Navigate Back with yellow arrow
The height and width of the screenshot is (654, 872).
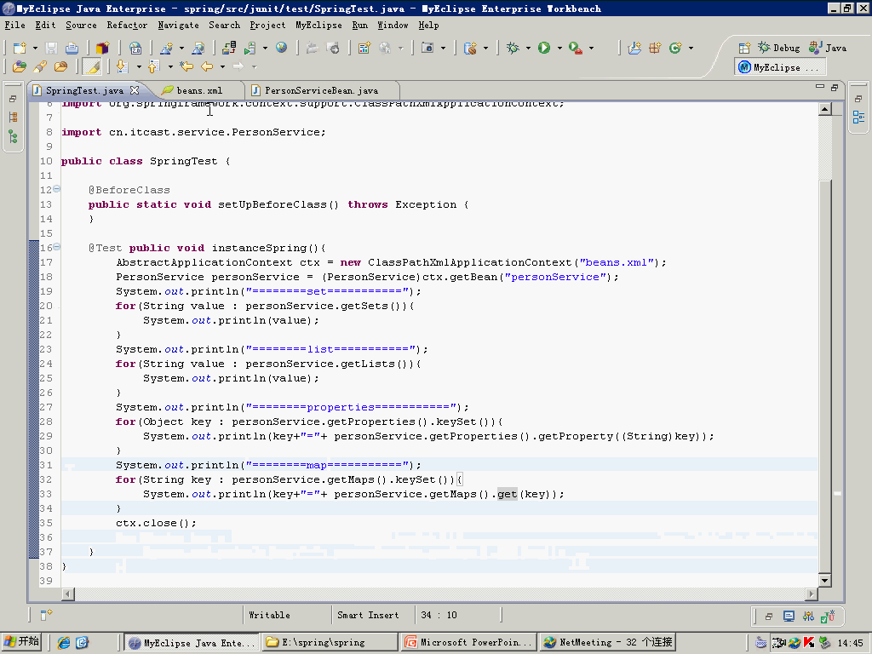207,66
